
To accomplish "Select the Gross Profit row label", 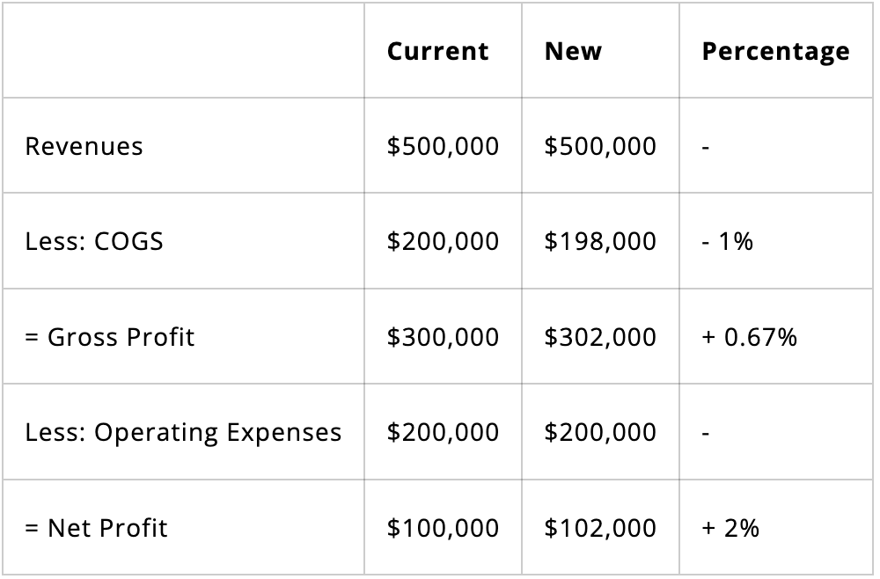I will pos(110,337).
